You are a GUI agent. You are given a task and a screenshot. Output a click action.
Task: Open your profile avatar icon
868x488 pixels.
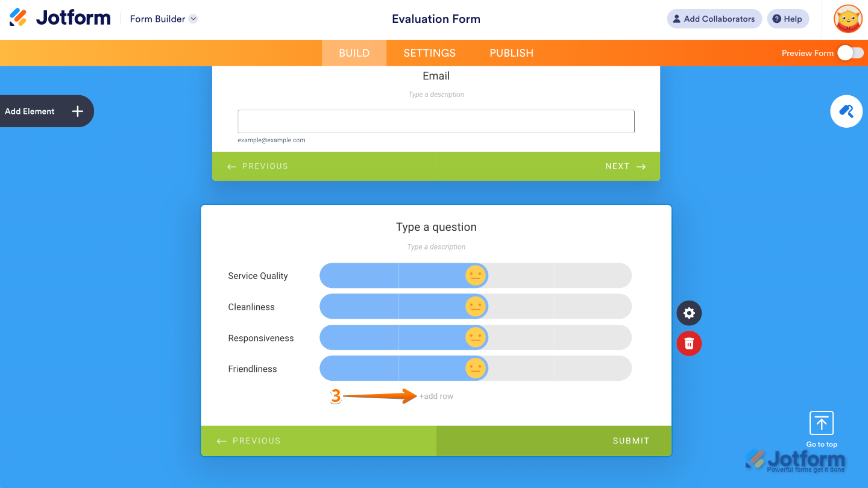[x=848, y=19]
